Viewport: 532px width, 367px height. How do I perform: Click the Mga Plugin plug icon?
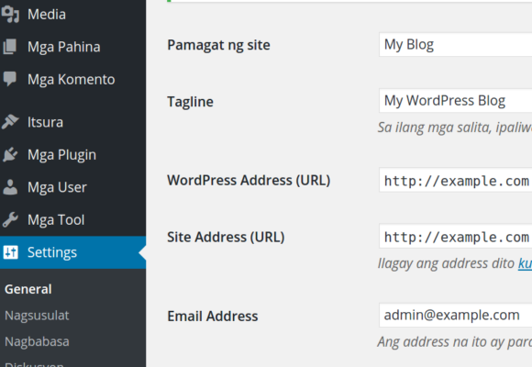pyautogui.click(x=10, y=154)
